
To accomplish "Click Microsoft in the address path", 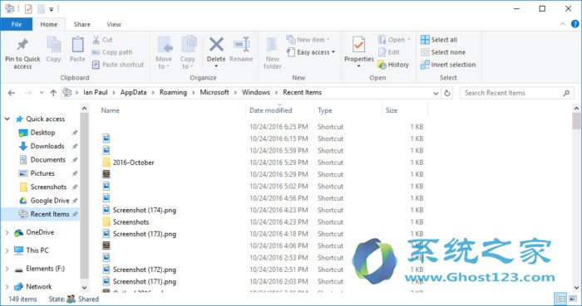I will 215,93.
